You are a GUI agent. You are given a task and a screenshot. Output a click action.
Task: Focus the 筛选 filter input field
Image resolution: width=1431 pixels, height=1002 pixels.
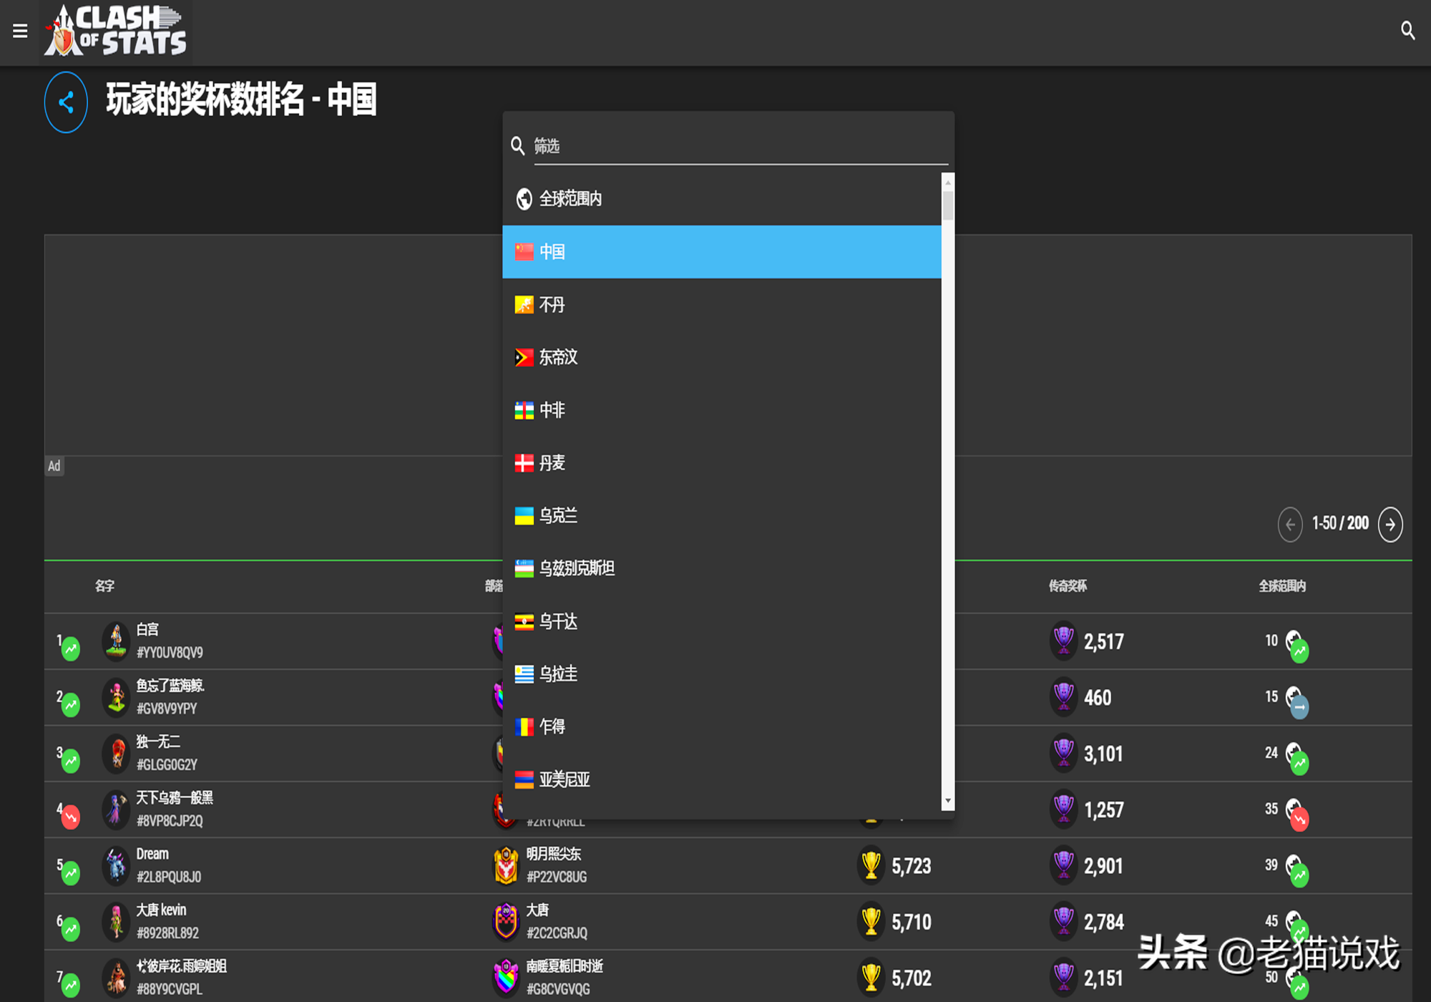pyautogui.click(x=741, y=147)
